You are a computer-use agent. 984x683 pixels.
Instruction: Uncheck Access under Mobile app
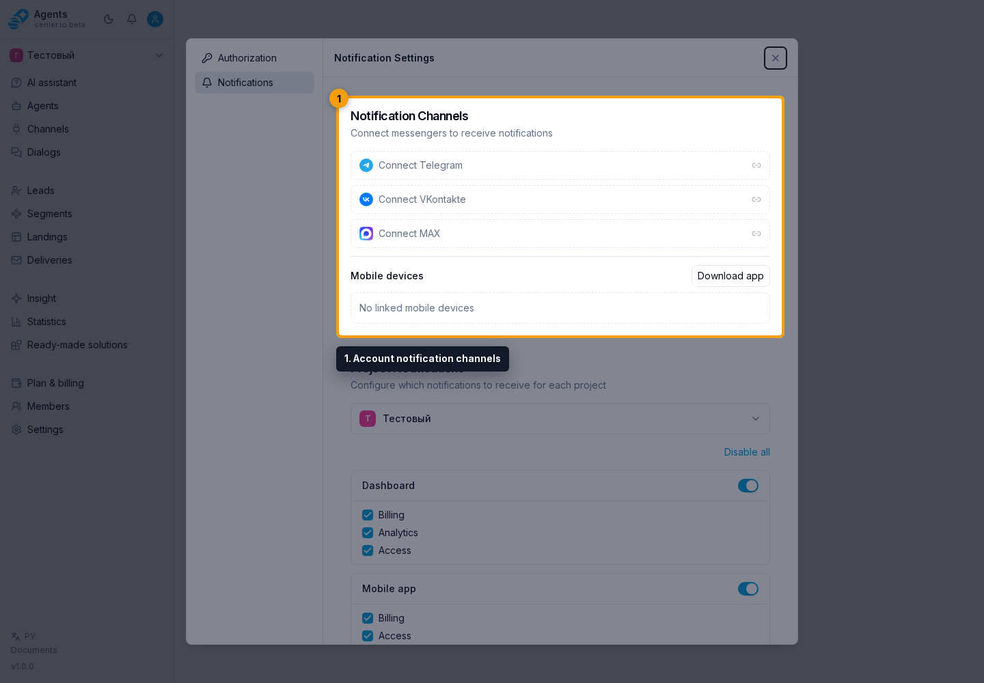pyautogui.click(x=368, y=636)
